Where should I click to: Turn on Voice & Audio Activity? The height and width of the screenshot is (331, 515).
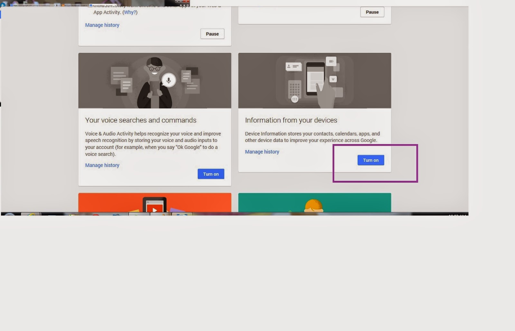click(211, 174)
